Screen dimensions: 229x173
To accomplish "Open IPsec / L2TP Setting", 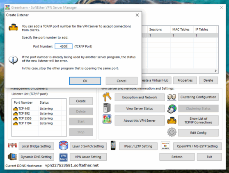I will click(x=138, y=146).
